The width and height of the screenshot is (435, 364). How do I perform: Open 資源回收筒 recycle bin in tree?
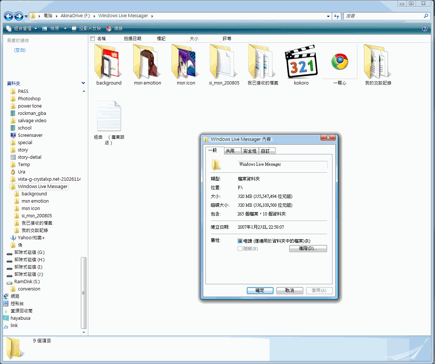[21, 311]
